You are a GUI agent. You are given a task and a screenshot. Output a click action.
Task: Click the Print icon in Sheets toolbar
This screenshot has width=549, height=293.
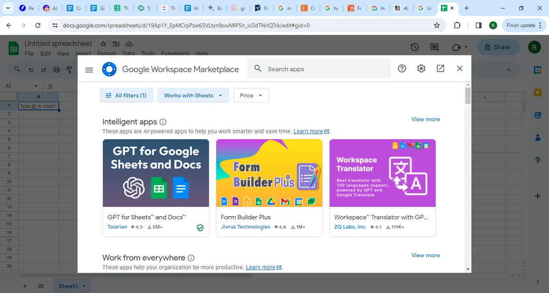(57, 70)
